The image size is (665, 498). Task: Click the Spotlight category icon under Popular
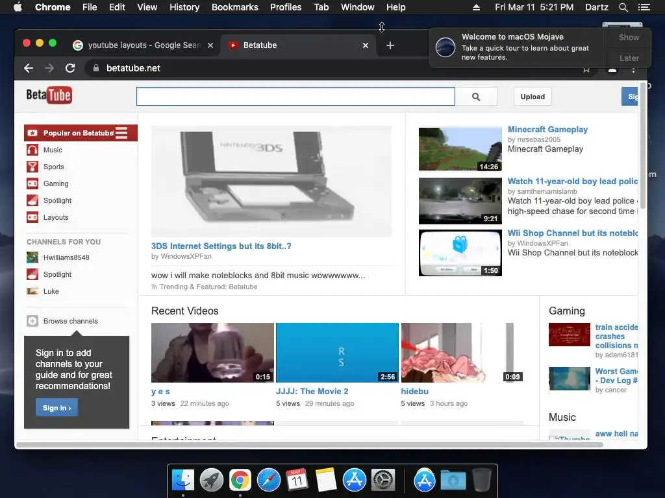(x=32, y=200)
